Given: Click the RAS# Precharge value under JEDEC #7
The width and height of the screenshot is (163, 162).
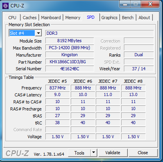Looking at the screenshot, I should pyautogui.click(x=108, y=109).
